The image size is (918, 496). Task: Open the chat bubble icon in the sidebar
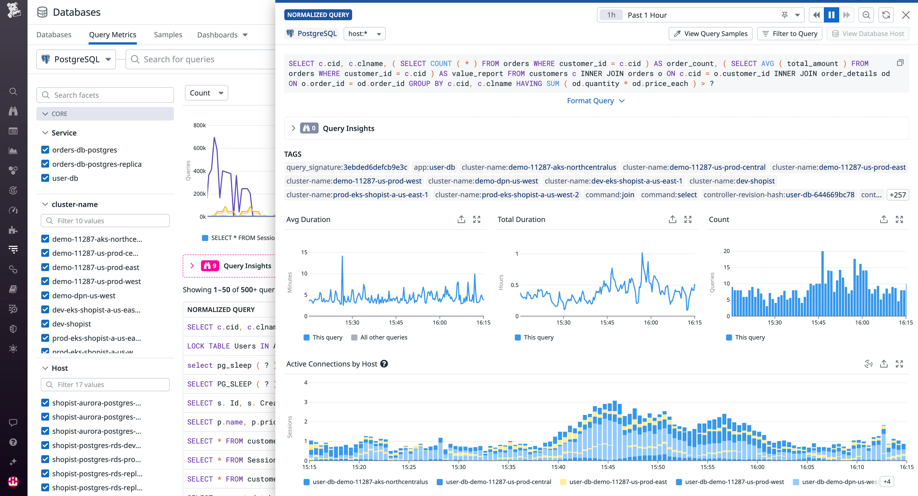pos(13,423)
